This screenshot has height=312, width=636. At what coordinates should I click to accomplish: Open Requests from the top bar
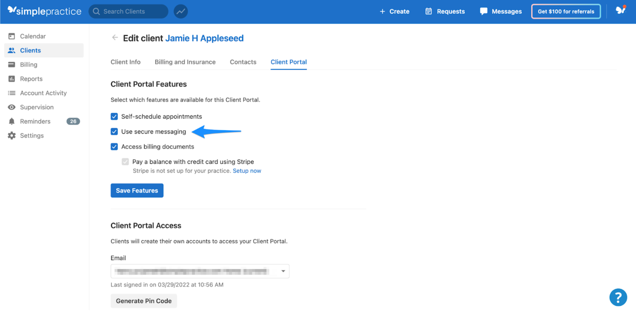[x=444, y=11]
